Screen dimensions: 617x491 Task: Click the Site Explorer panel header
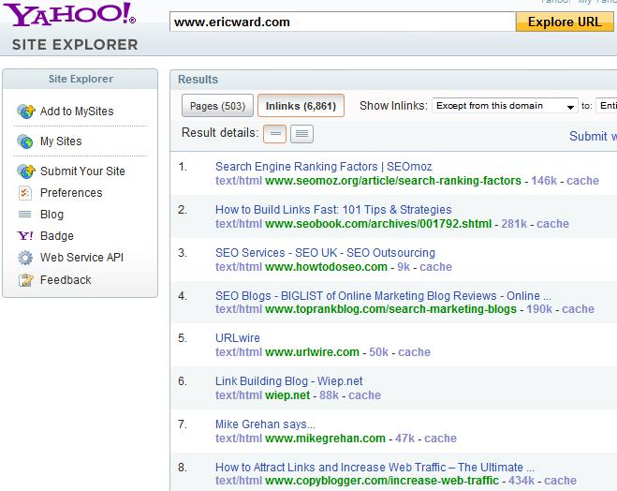pos(81,79)
